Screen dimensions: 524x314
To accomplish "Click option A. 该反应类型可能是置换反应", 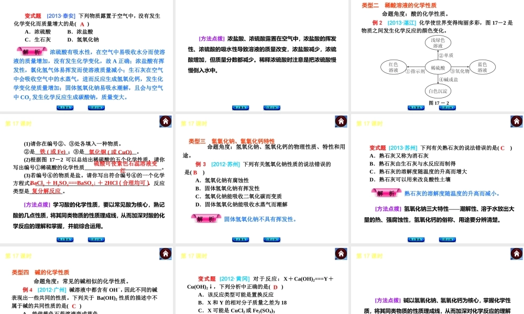I will point(236,295).
